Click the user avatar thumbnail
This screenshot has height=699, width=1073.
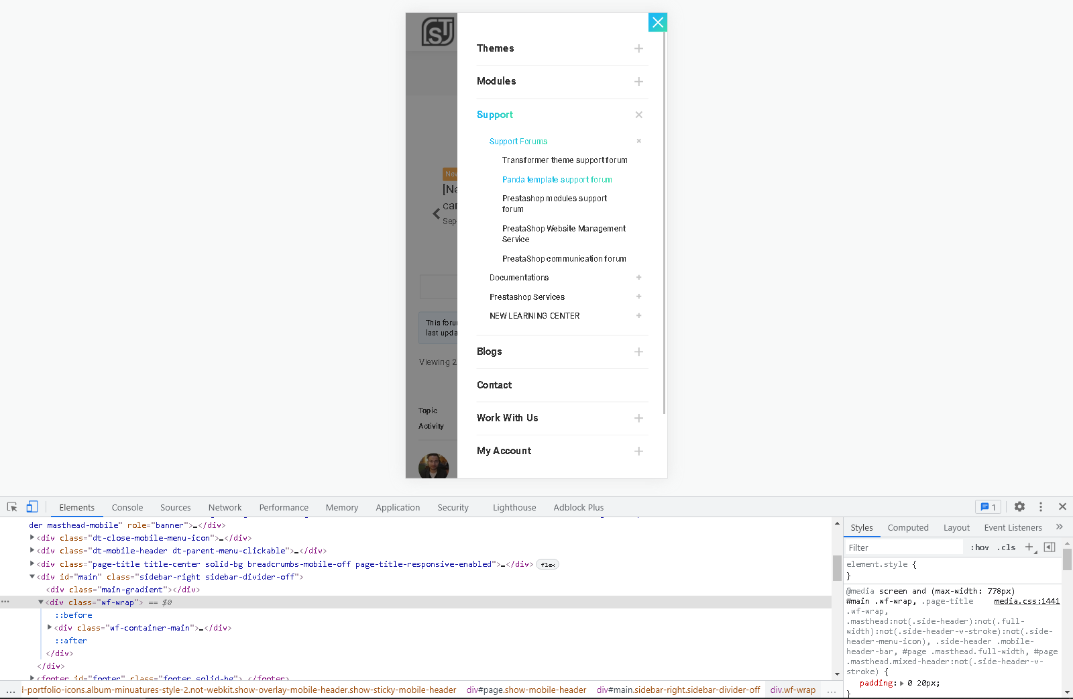pos(433,466)
